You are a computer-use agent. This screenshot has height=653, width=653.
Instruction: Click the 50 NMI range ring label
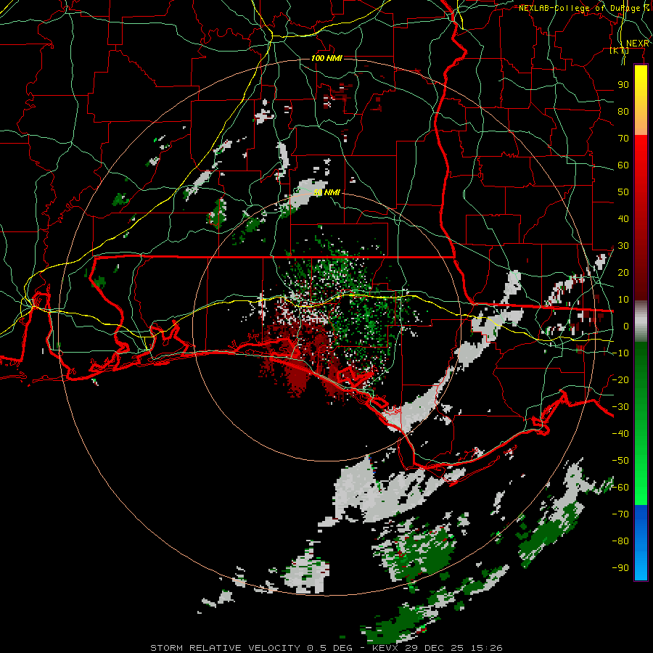pyautogui.click(x=327, y=192)
